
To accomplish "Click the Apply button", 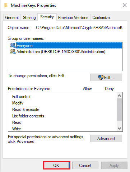I will click(x=114, y=166).
